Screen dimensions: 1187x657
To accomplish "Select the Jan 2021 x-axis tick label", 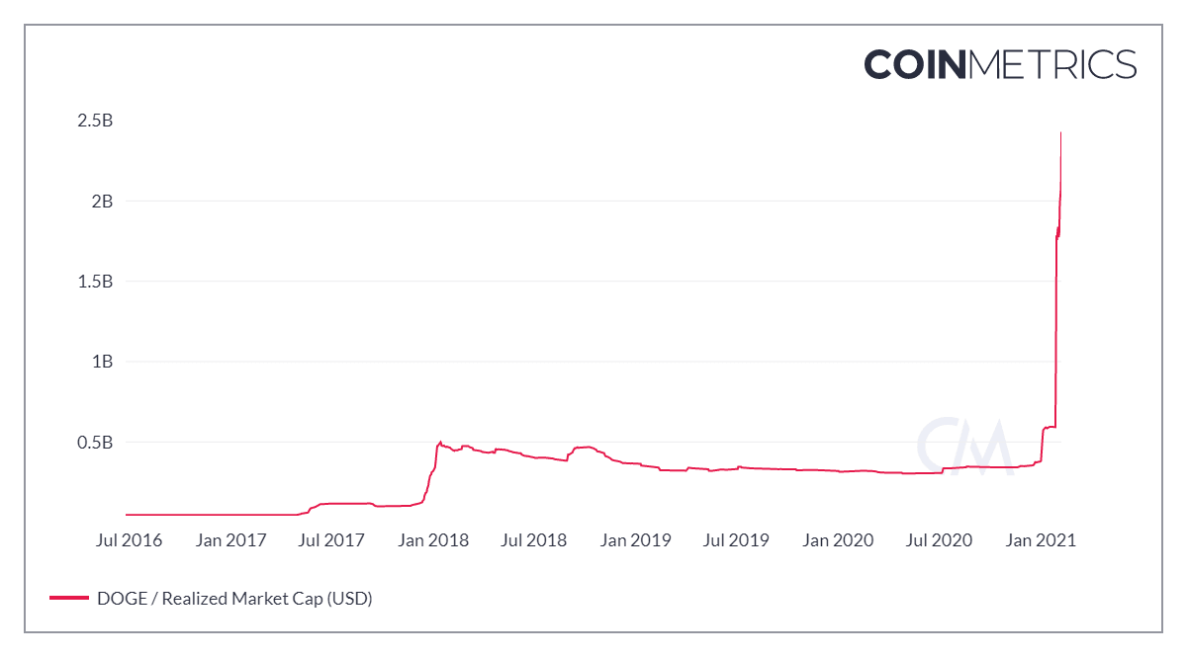I will 1042,540.
